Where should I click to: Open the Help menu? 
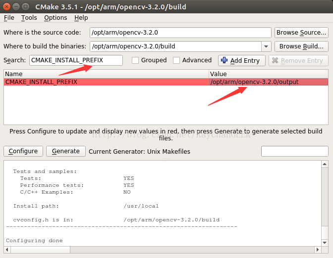click(x=81, y=18)
